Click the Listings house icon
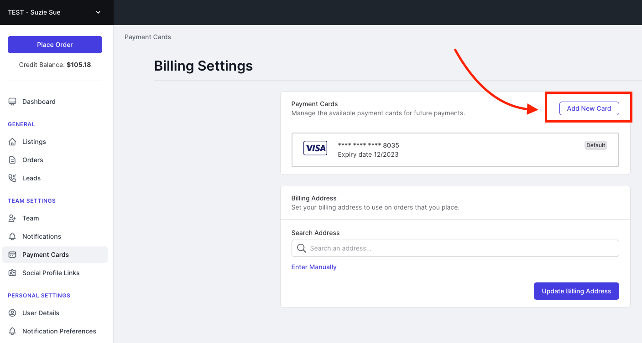Image resolution: width=642 pixels, height=343 pixels. [12, 142]
